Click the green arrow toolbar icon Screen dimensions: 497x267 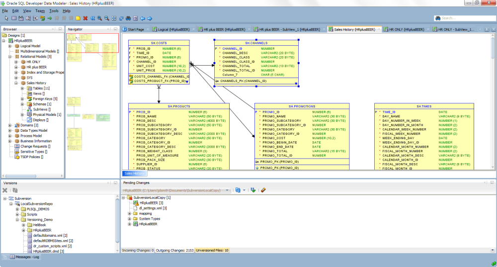pyautogui.click(x=50, y=18)
